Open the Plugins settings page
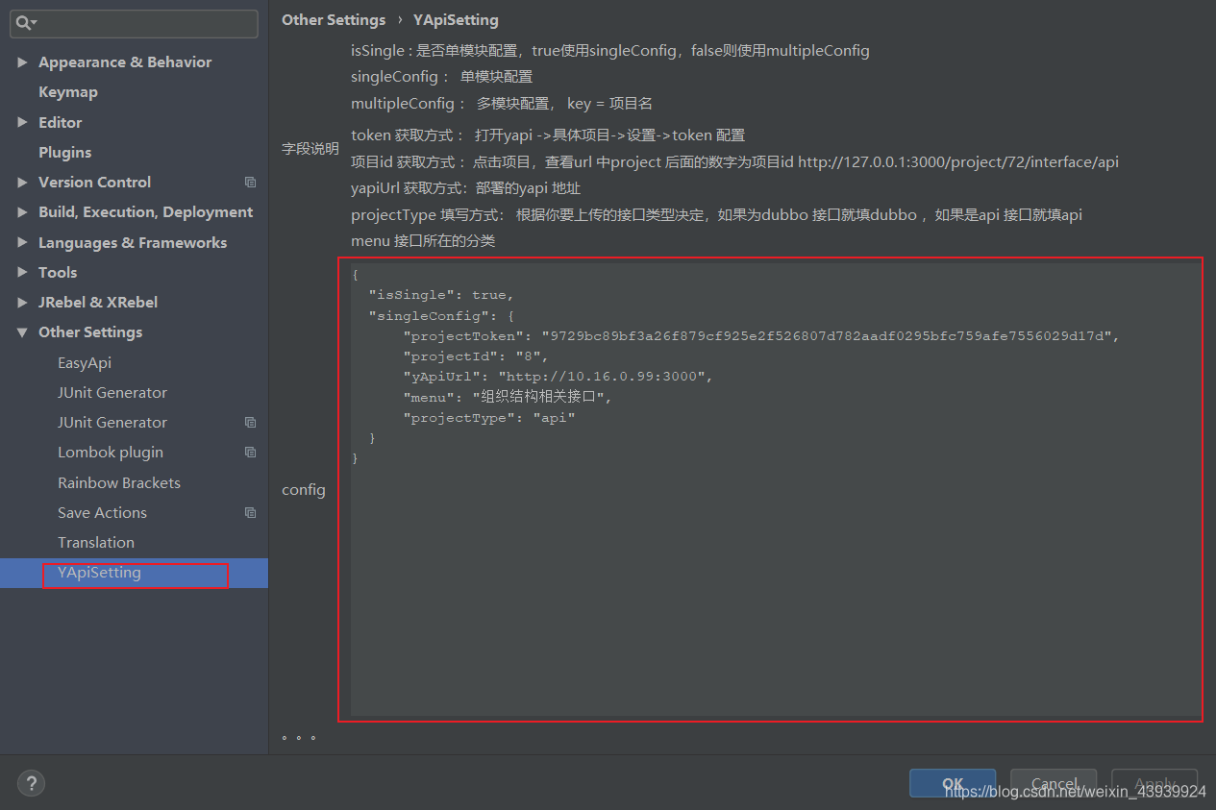 pos(64,153)
